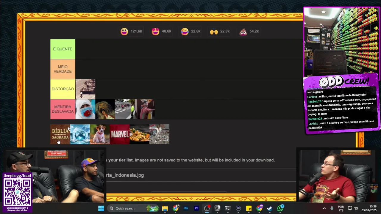Select the MEIO VERDADE tier label
The width and height of the screenshot is (381, 214).
click(63, 69)
